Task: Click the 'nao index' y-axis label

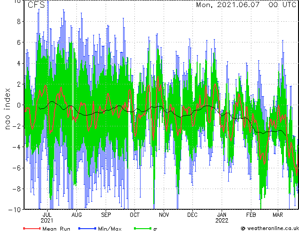Action: click(x=7, y=109)
